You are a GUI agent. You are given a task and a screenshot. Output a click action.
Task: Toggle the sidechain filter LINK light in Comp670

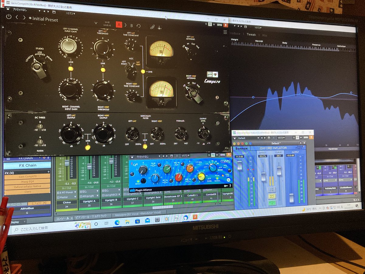tap(145, 146)
